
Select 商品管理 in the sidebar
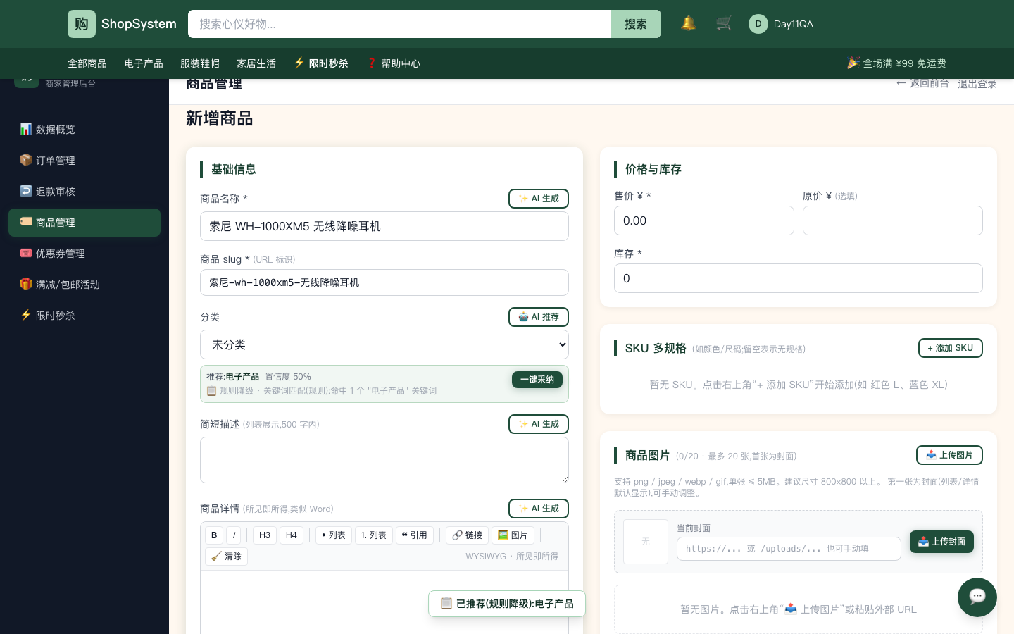(x=84, y=223)
